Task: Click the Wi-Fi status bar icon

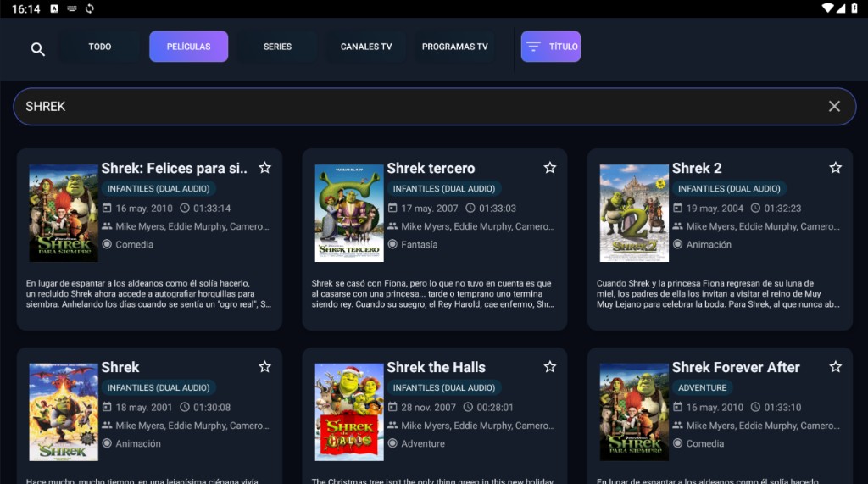Action: coord(827,8)
